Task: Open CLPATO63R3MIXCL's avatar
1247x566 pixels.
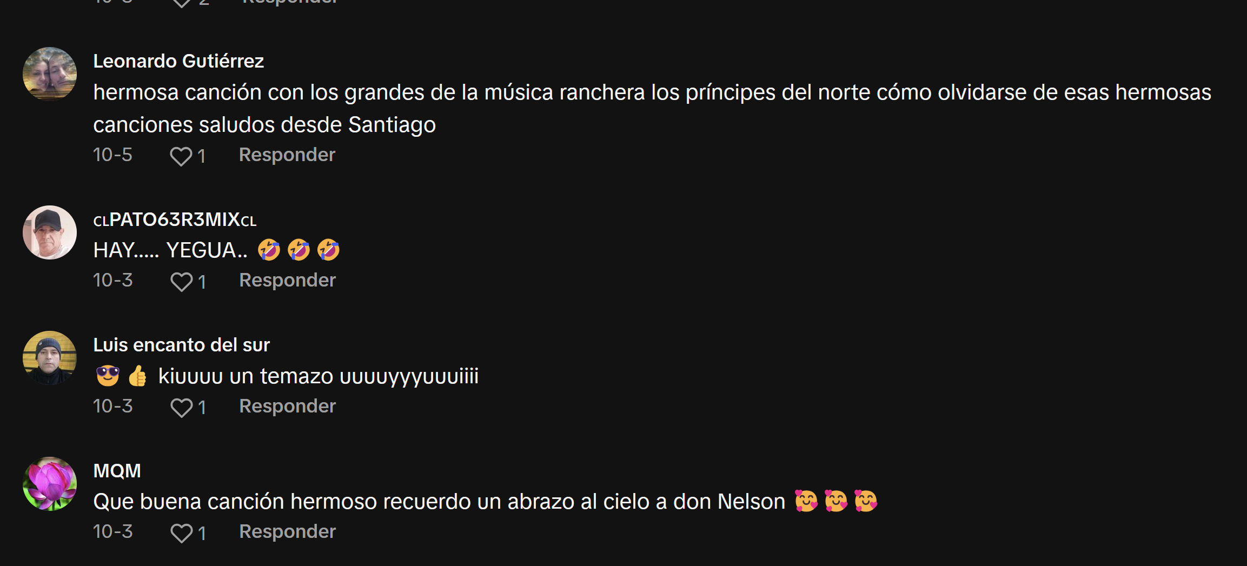Action: point(50,232)
